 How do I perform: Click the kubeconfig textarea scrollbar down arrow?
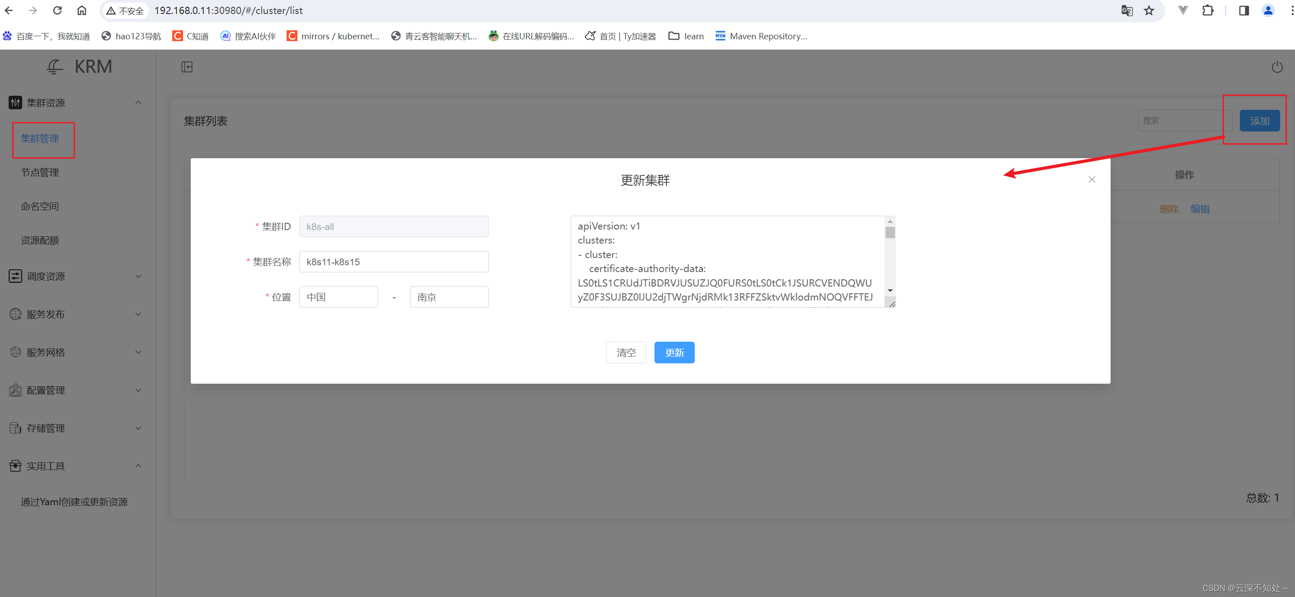[890, 291]
